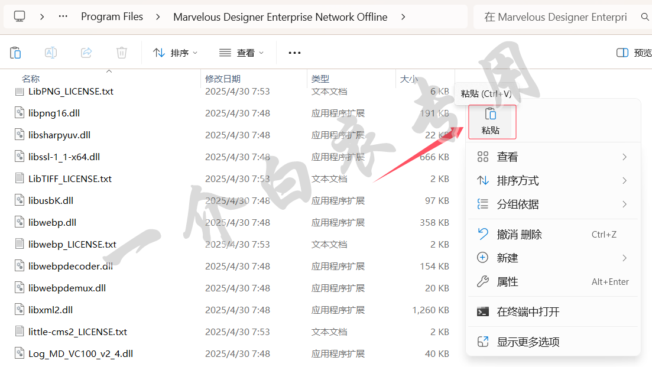Select the file icon of libpng16.dll
652x367 pixels.
[20, 113]
